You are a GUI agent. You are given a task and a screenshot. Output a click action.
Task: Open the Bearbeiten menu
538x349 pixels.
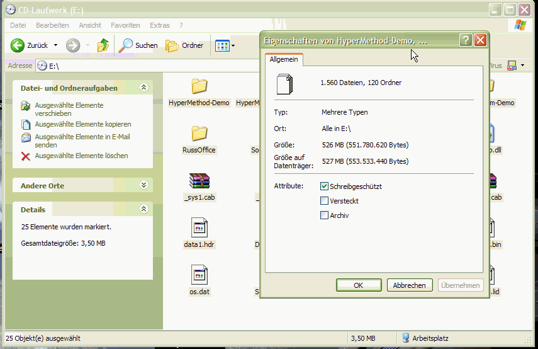(52, 25)
